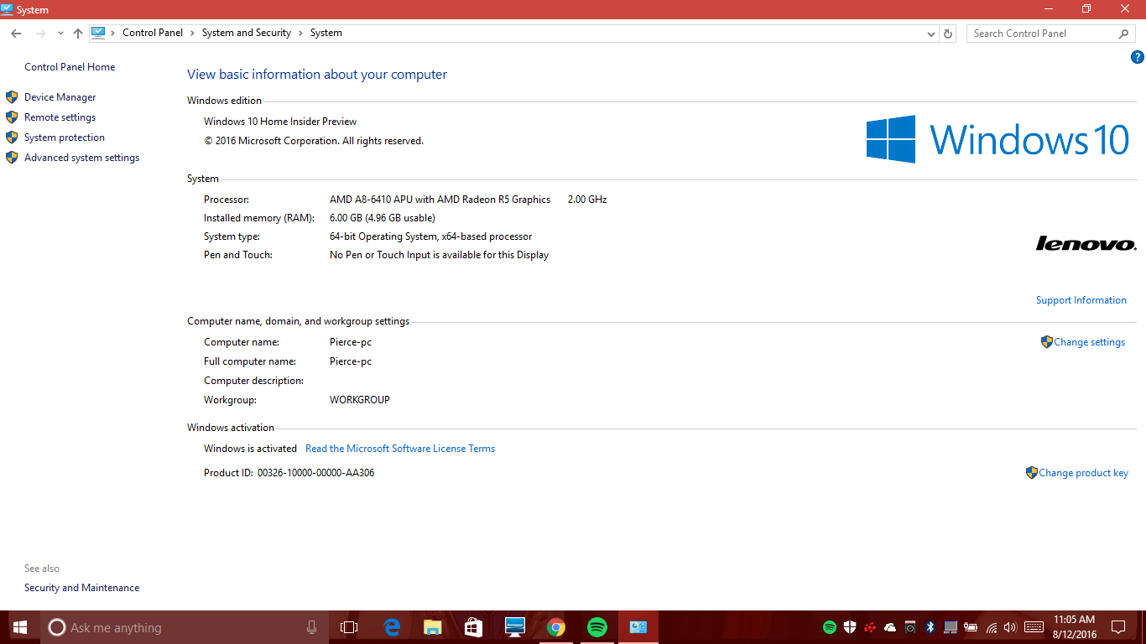Open Remote settings

(x=60, y=117)
